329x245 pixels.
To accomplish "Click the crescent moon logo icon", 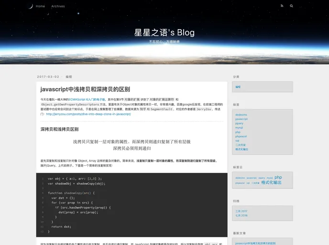I will (31, 6).
